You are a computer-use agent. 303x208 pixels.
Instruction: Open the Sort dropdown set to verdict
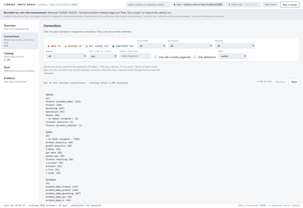(232, 56)
